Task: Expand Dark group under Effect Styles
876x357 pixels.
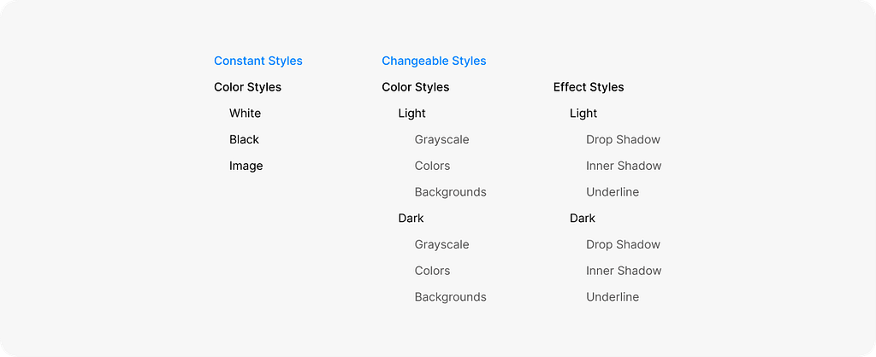Action: coord(583,219)
